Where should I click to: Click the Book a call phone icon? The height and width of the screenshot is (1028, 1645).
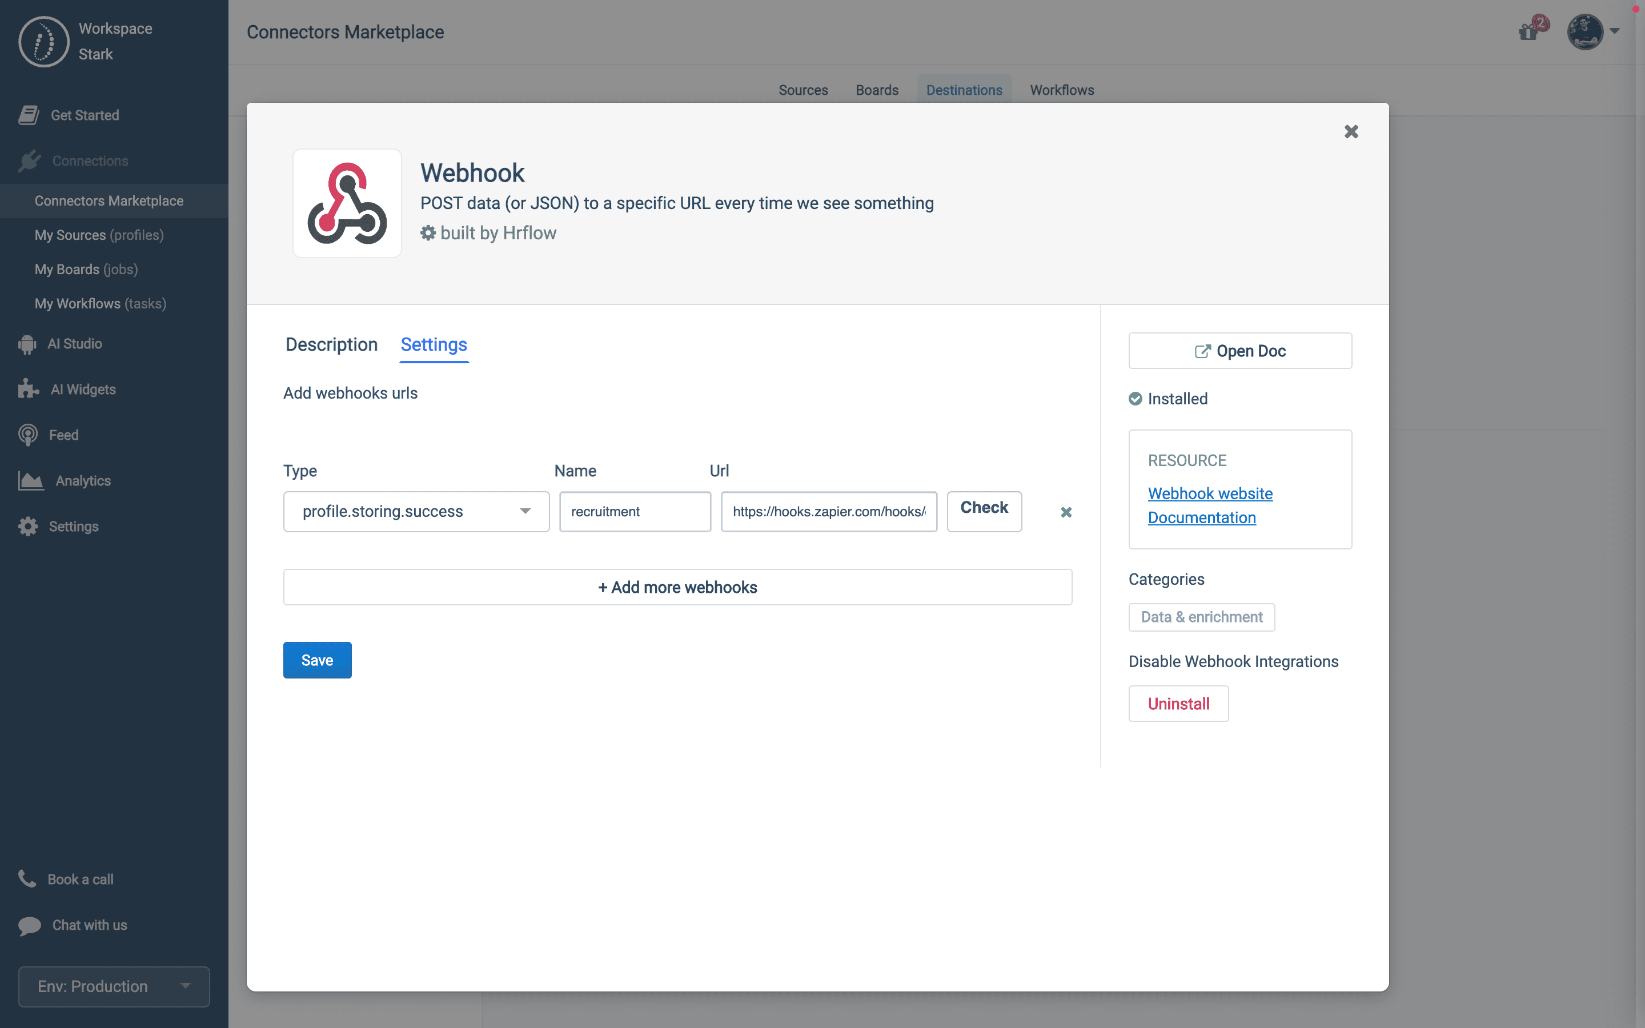coord(27,878)
